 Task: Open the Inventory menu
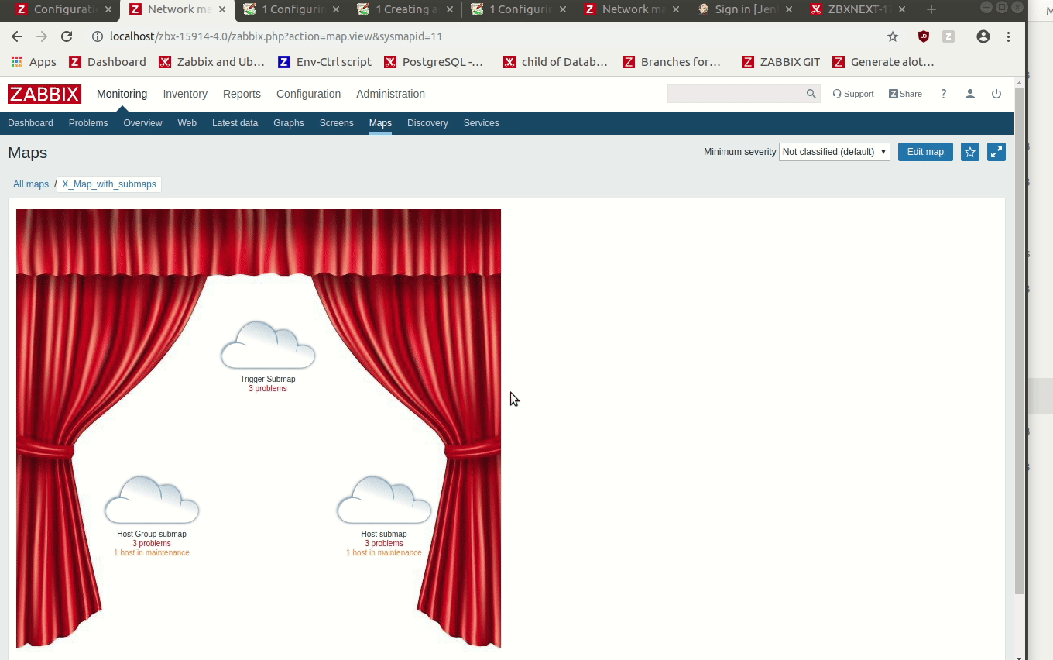point(185,94)
